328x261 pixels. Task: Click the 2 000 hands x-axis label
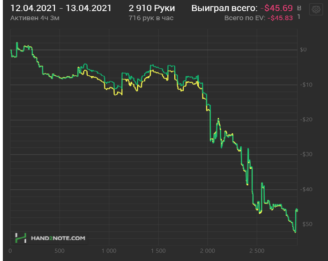(207, 251)
